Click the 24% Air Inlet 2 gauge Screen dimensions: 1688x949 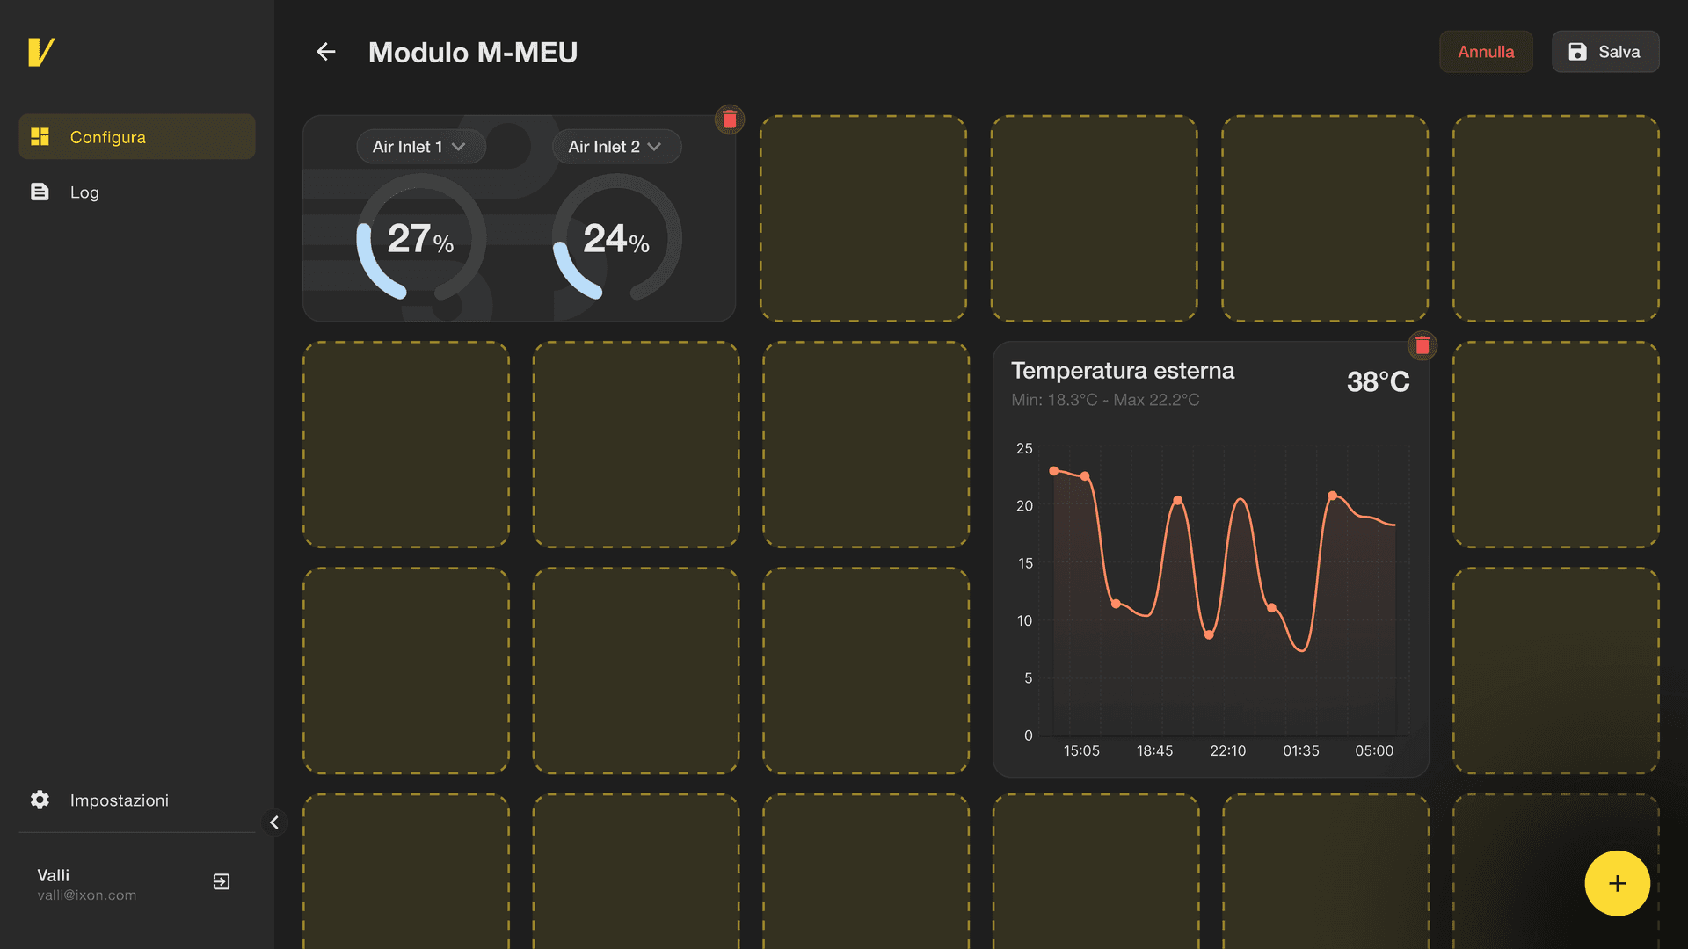[616, 238]
